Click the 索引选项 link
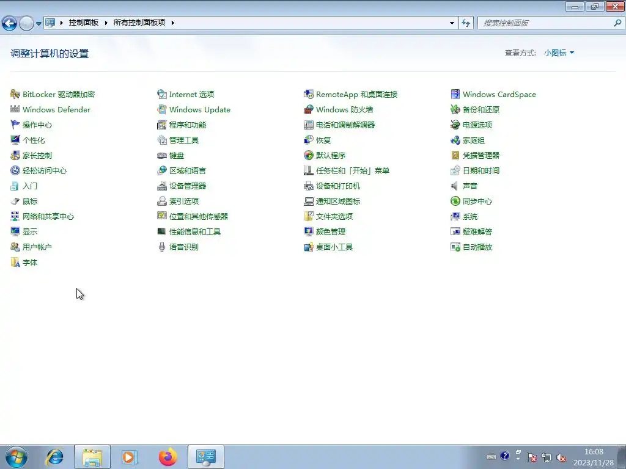This screenshot has width=626, height=469. coord(184,202)
